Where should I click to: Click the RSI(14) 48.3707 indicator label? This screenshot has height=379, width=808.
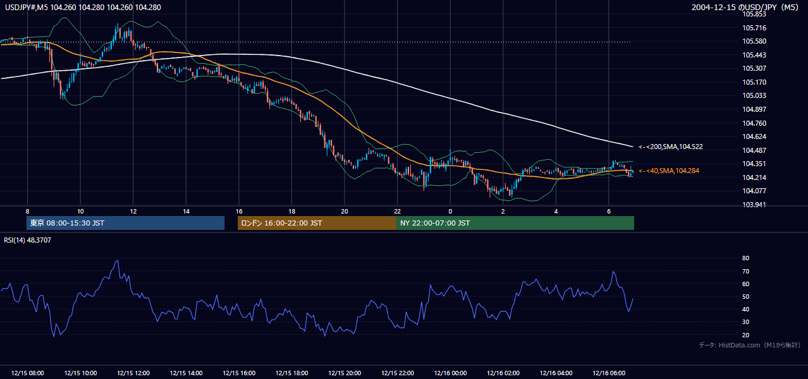point(28,240)
